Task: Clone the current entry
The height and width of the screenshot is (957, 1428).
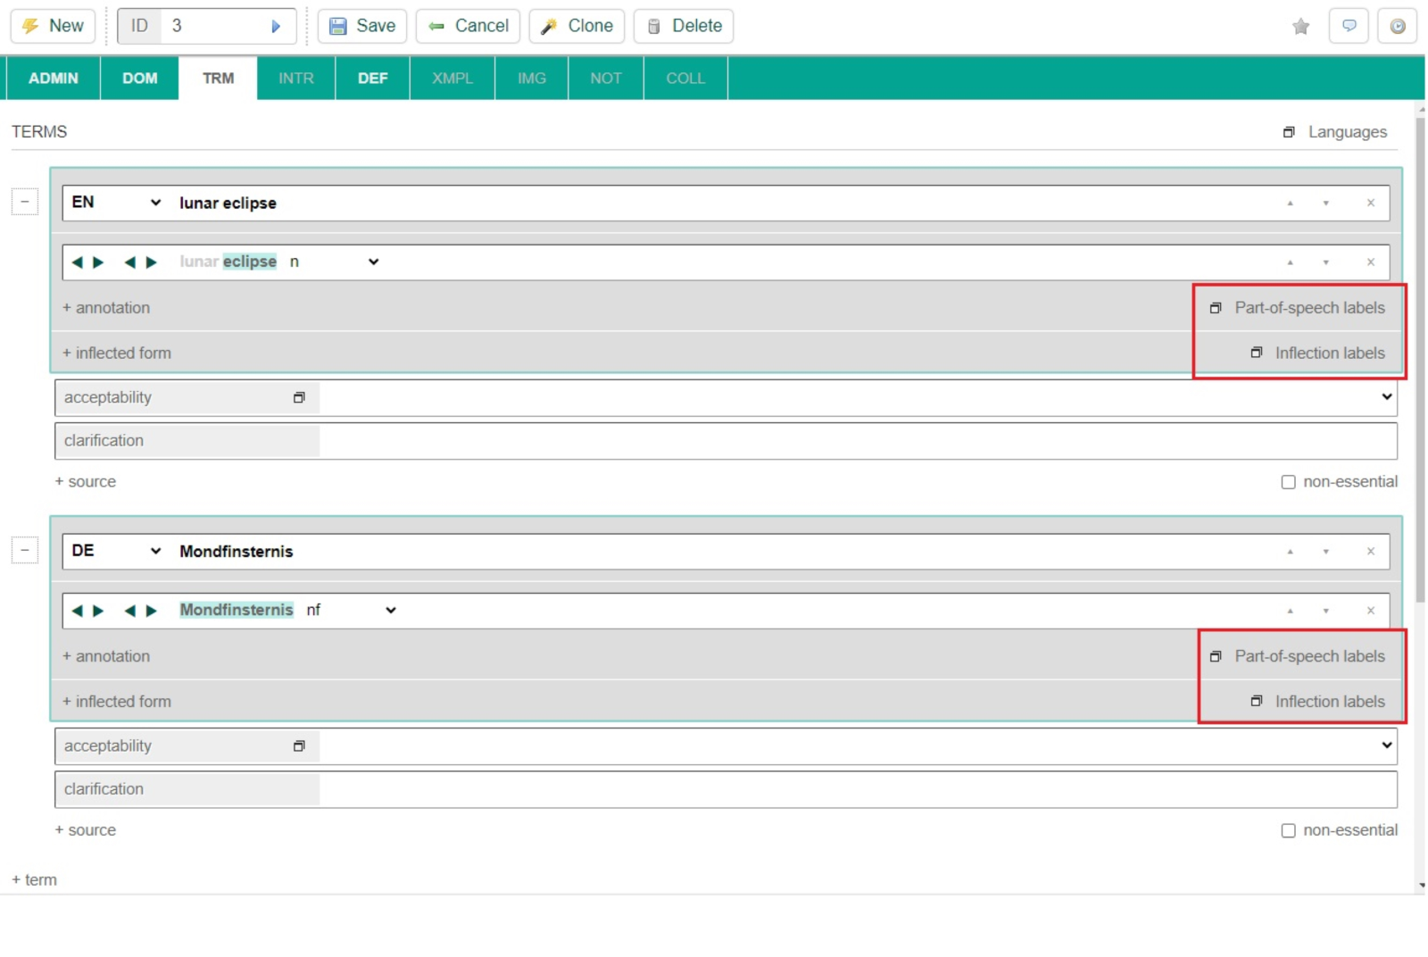Action: click(x=576, y=26)
